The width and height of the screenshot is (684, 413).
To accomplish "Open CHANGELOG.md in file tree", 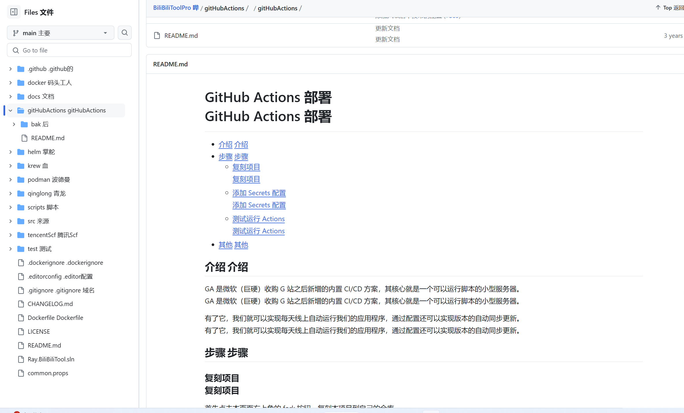I will click(x=50, y=304).
